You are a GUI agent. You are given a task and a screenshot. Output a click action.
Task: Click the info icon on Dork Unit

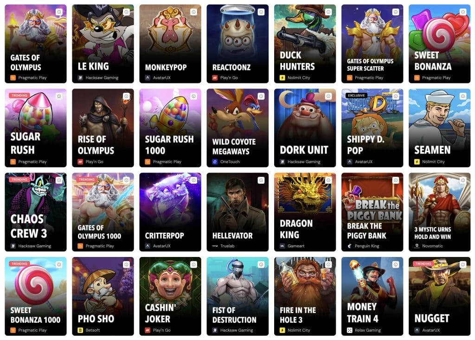[x=328, y=96]
